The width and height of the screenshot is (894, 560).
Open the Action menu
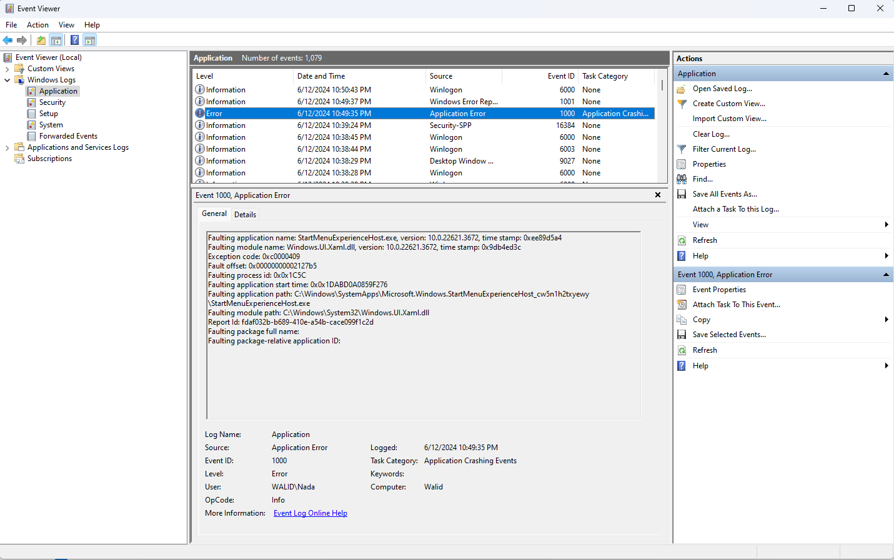click(37, 25)
